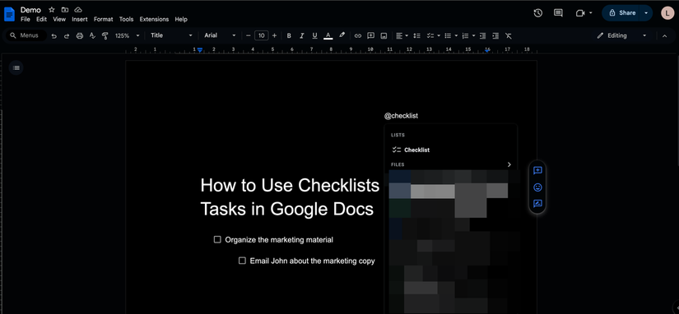The height and width of the screenshot is (314, 679).
Task: Click the Google Docs home icon
Action: point(9,14)
